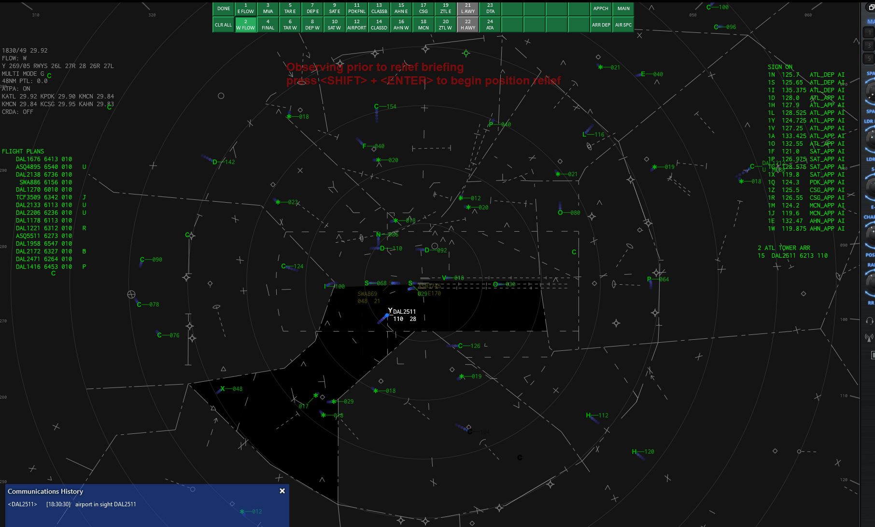The image size is (875, 527).
Task: Open the AIR SPC submenu
Action: (623, 25)
